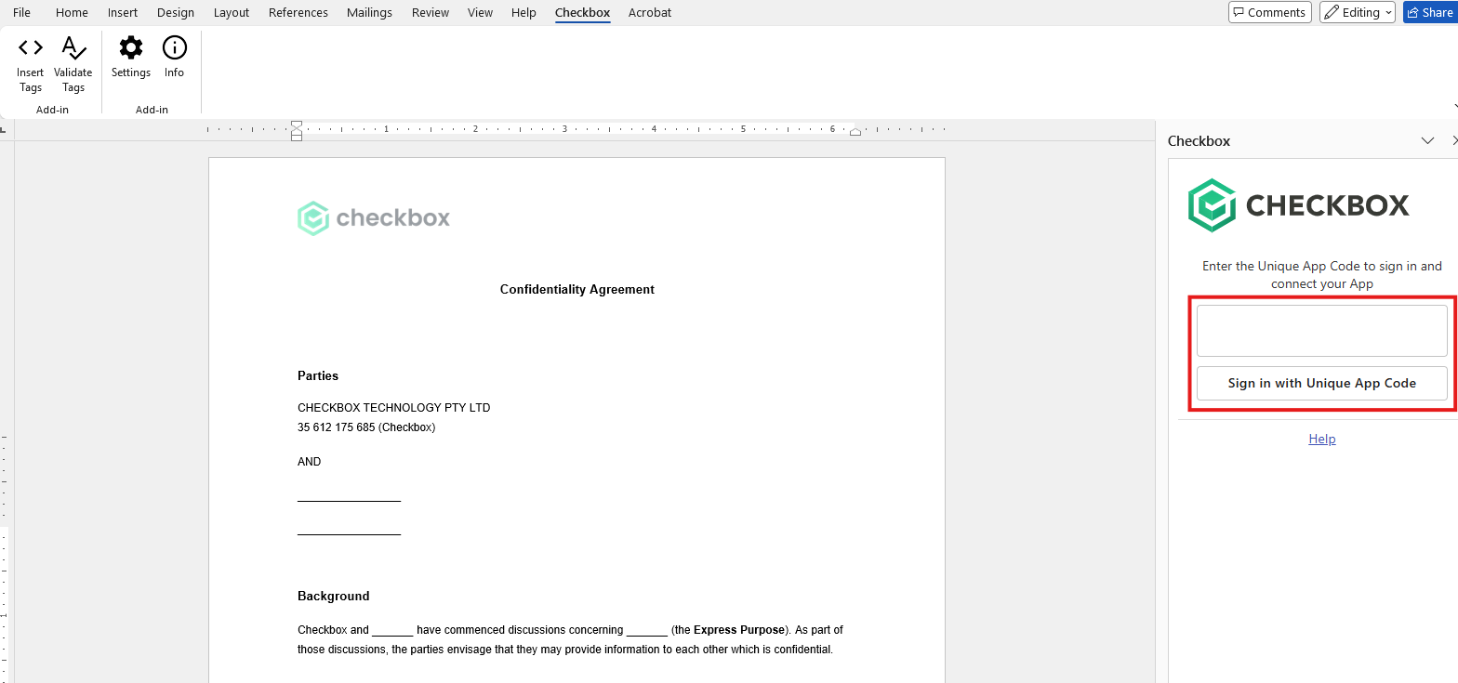
Task: Open the Help link in Checkbox pane
Action: [1322, 439]
